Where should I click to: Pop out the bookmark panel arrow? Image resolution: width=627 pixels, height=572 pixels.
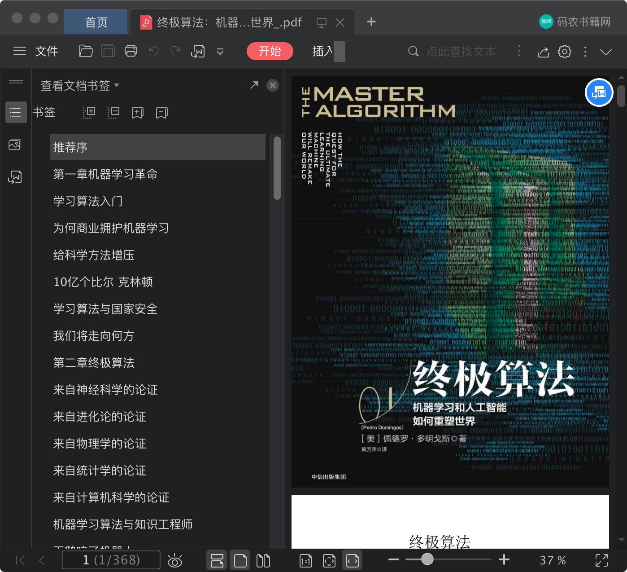(254, 85)
